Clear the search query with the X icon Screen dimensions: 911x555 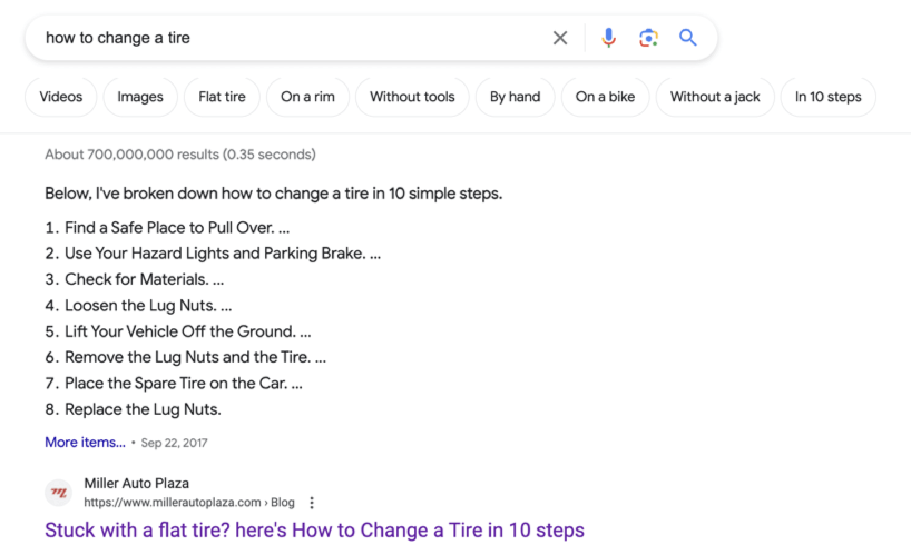pyautogui.click(x=560, y=38)
